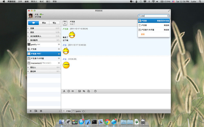Switch to the 卢克进 chat tab
Viewport: 204px width, 127px height.
(67, 111)
